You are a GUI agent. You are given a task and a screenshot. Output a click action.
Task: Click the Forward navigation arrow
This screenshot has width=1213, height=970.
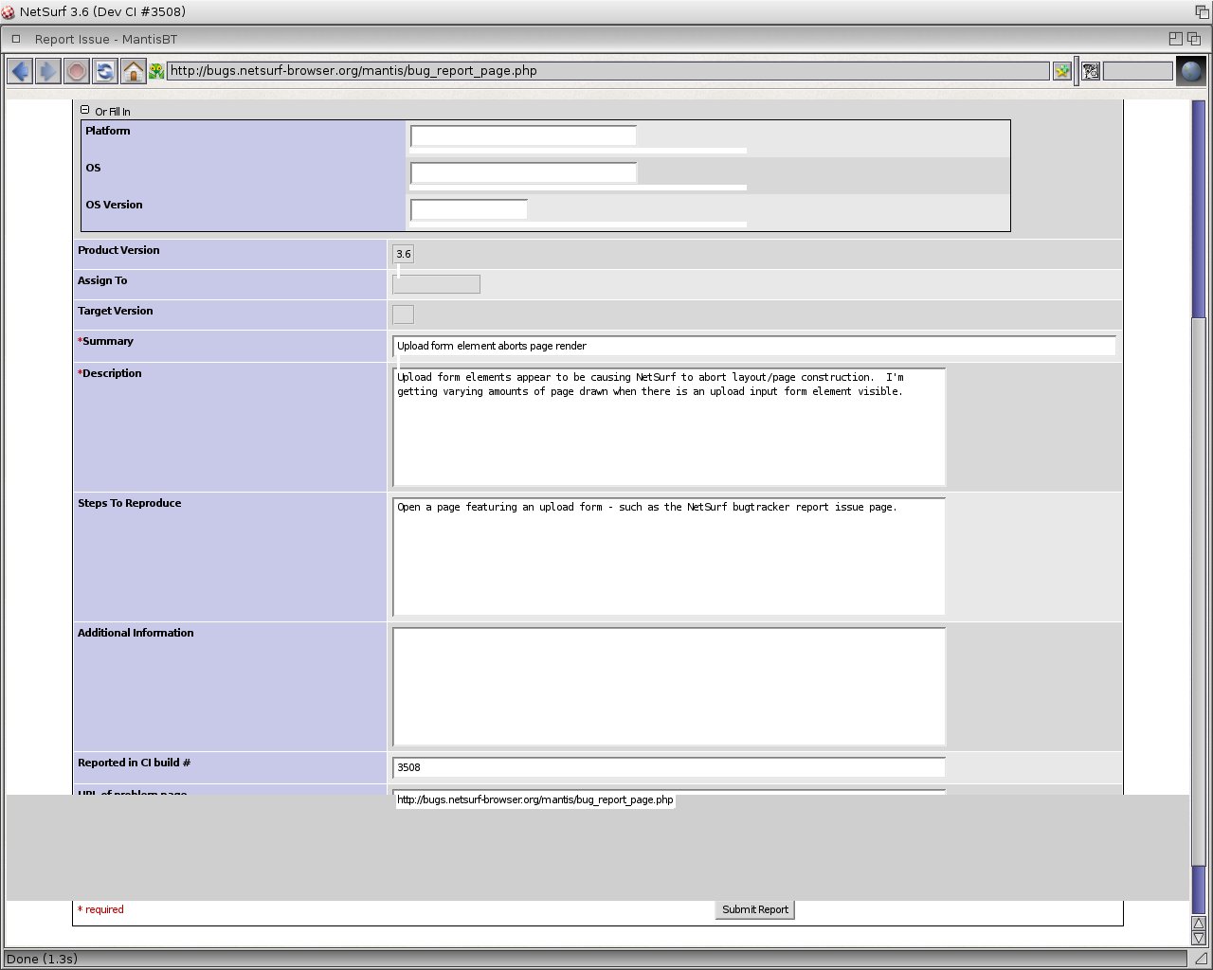(47, 71)
